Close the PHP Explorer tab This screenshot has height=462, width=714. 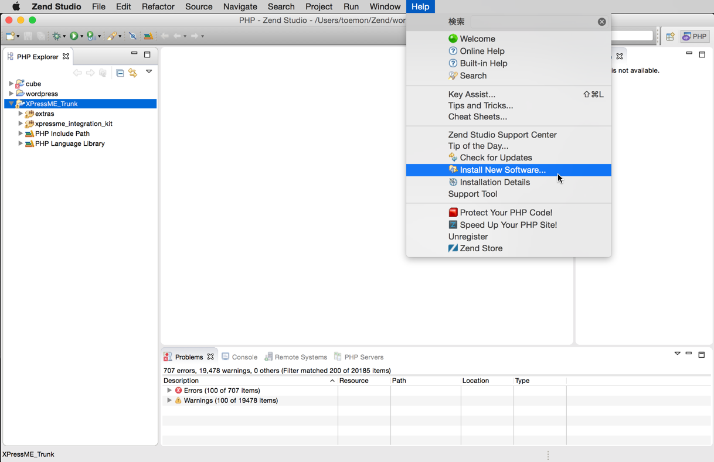pyautogui.click(x=66, y=57)
